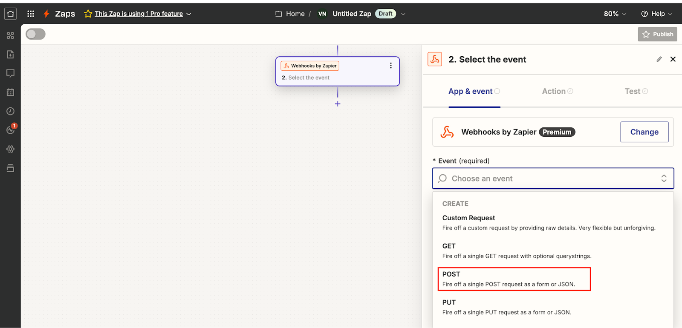Open the Help dropdown menu
This screenshot has height=328, width=682.
(x=656, y=14)
